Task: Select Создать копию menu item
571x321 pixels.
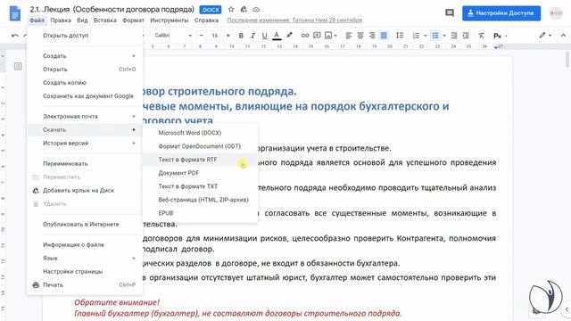Action: pyautogui.click(x=85, y=83)
